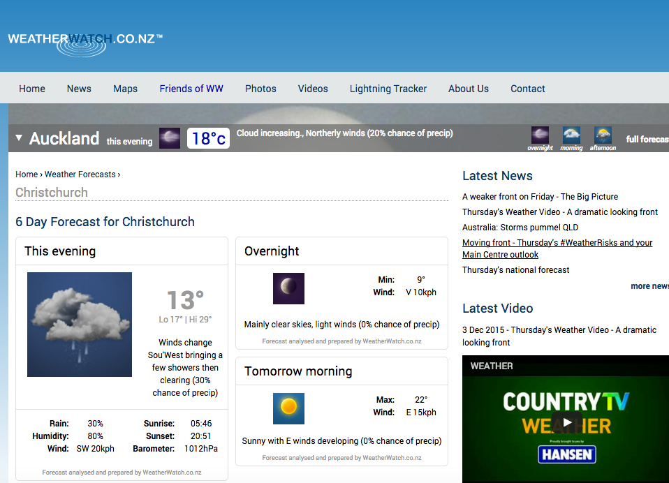Click the full forecast link
This screenshot has width=669, height=483.
[647, 139]
